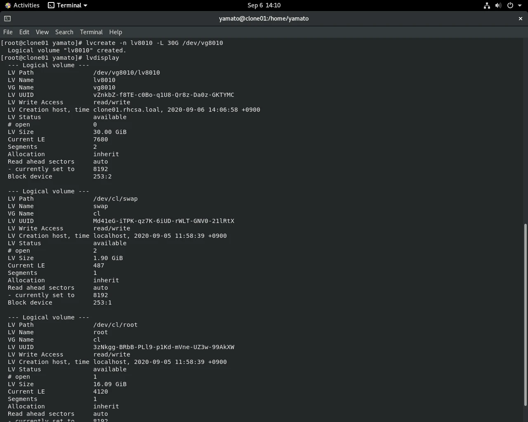
Task: Click Current LE value 4120
Action: [x=101, y=392]
